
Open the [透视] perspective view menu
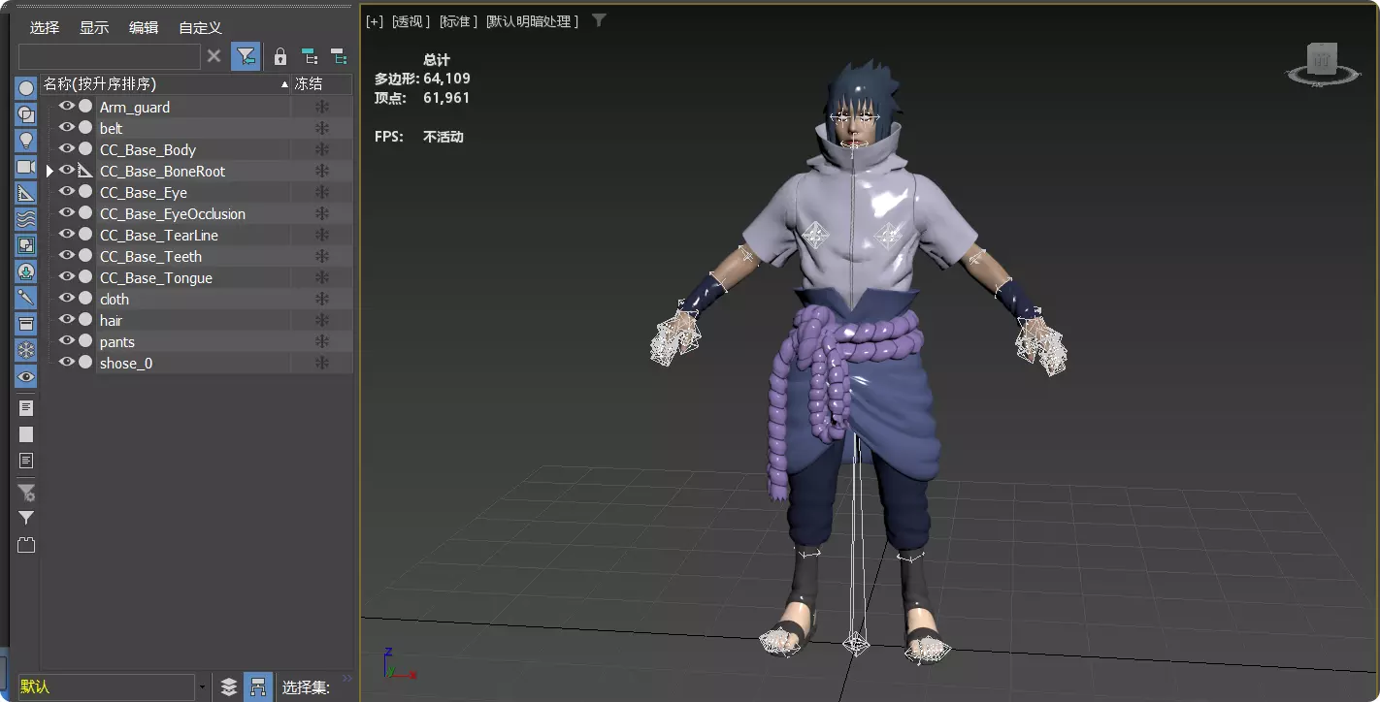pyautogui.click(x=411, y=21)
